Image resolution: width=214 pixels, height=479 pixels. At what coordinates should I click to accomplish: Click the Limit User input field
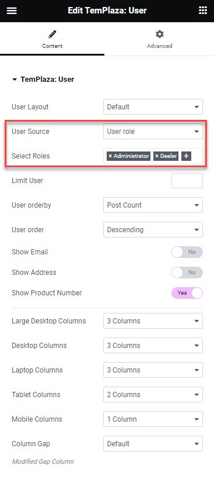point(187,181)
